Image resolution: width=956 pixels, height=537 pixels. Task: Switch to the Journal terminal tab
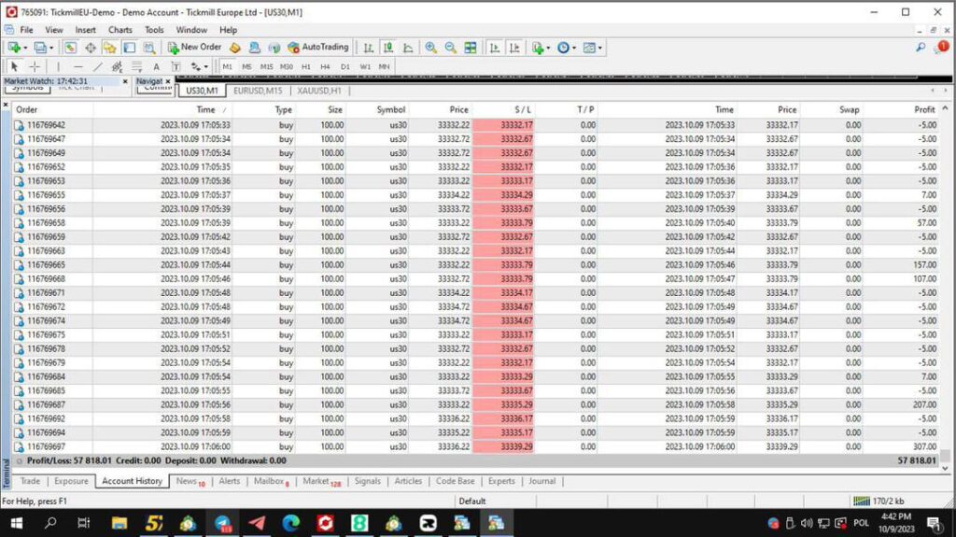(541, 481)
